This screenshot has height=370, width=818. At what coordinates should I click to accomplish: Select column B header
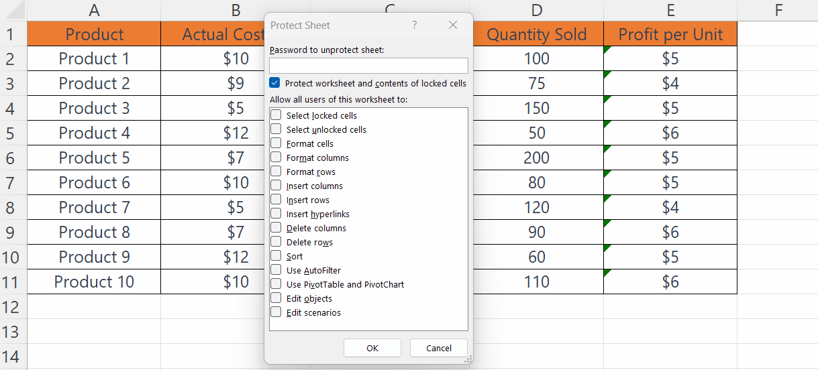pyautogui.click(x=236, y=10)
